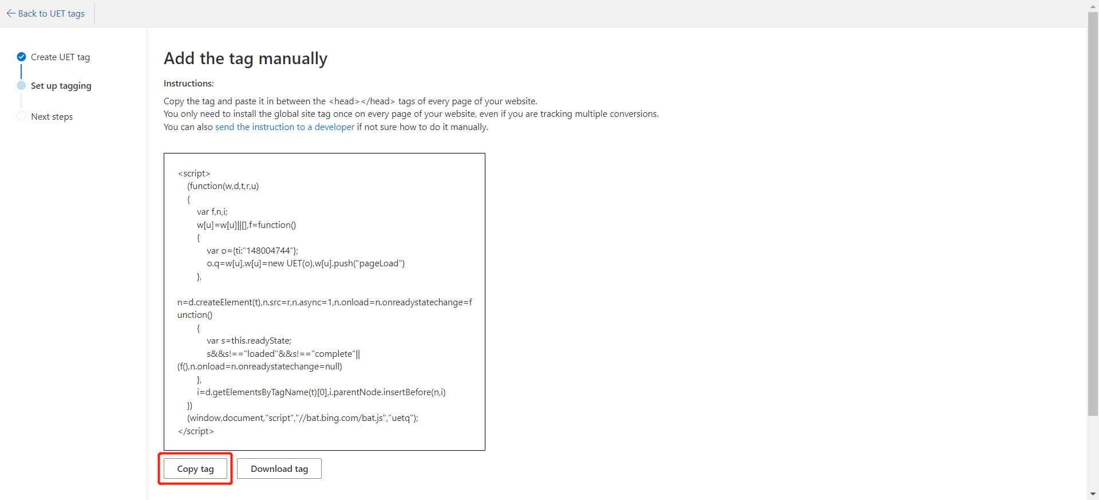Click the Next steps step indicator circle
1099x500 pixels.
coord(22,116)
